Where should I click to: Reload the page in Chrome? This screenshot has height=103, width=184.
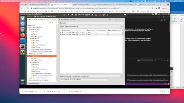(x=28, y=8)
